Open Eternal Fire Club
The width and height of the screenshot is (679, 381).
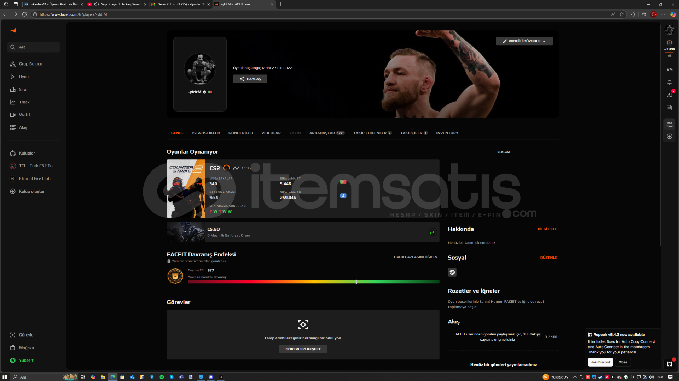35,179
